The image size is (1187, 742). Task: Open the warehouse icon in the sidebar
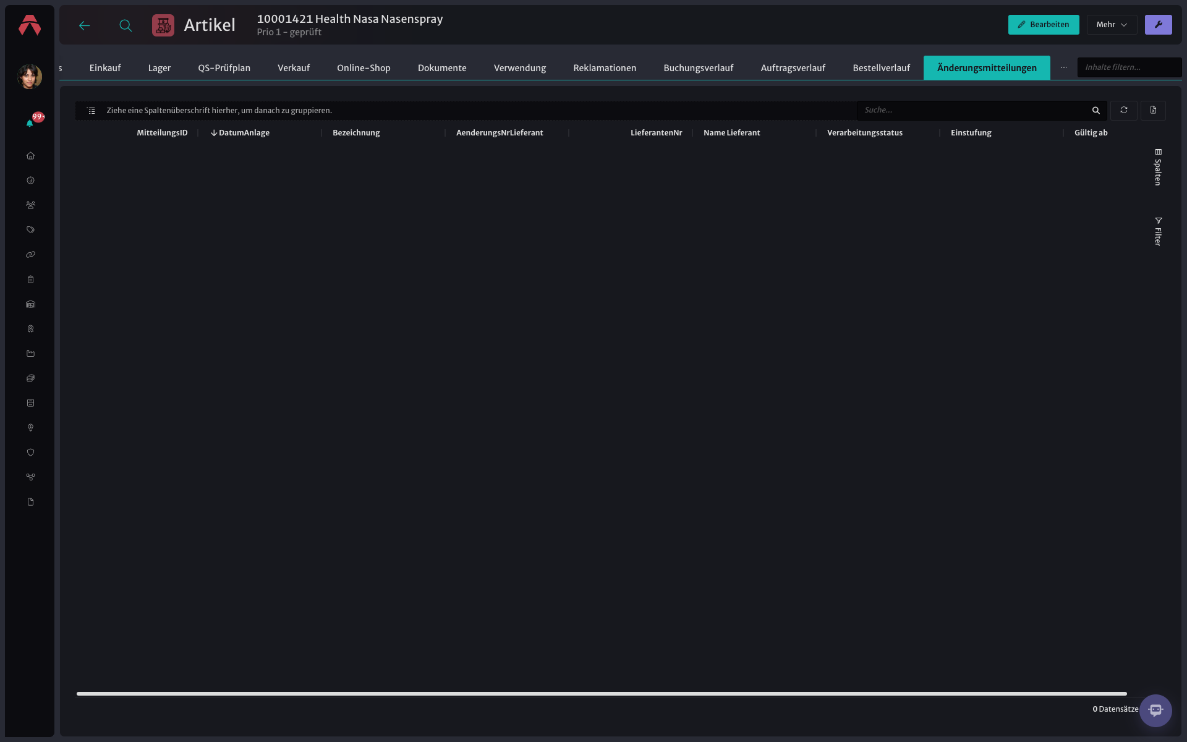30,304
